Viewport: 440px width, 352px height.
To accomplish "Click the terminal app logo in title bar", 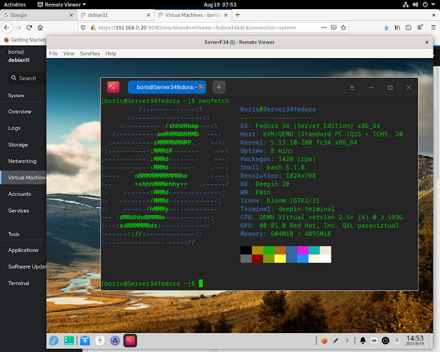I will pyautogui.click(x=114, y=87).
